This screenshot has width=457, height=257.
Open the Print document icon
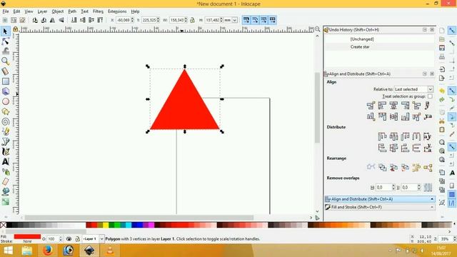442,57
